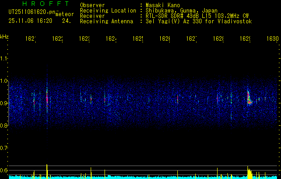Click the small 'meteor' label
Viewport: 281px width, 179px height.
pos(65,14)
